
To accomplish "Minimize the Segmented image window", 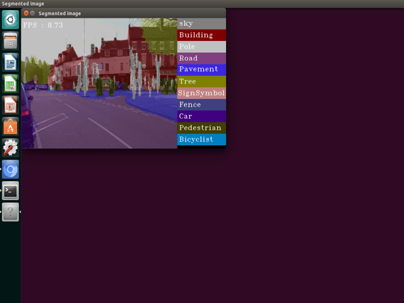I will (32, 13).
